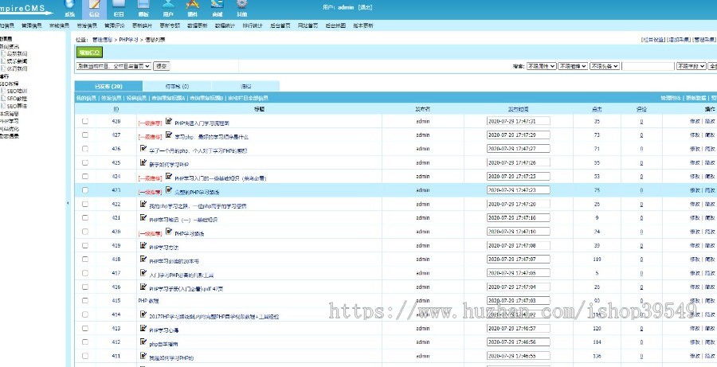Click the edit icon in row 428

click(x=169, y=121)
